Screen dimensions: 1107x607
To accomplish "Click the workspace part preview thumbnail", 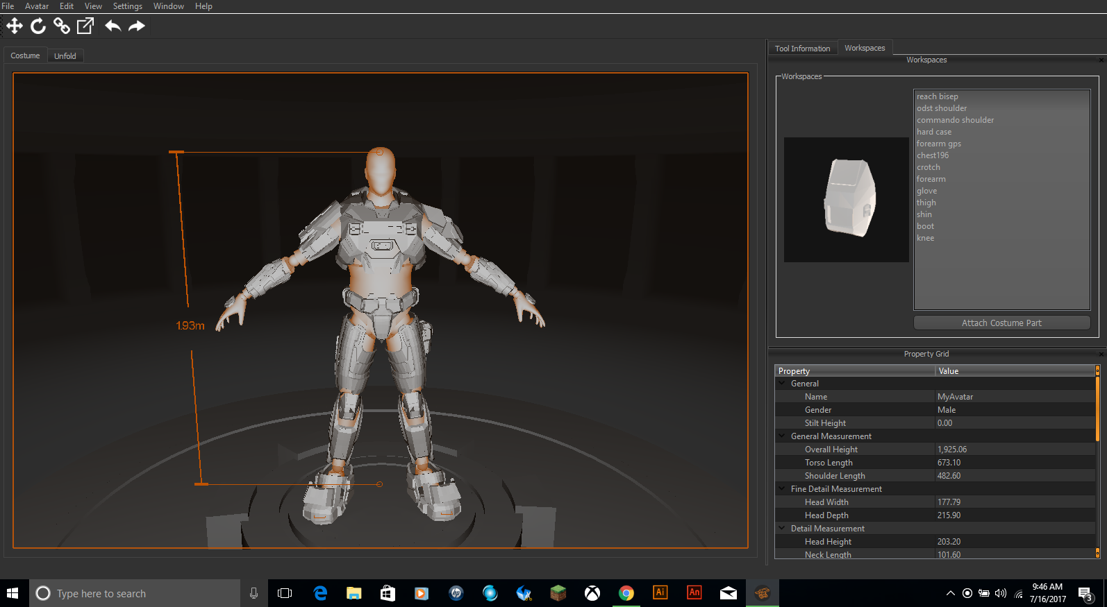I will pyautogui.click(x=846, y=200).
